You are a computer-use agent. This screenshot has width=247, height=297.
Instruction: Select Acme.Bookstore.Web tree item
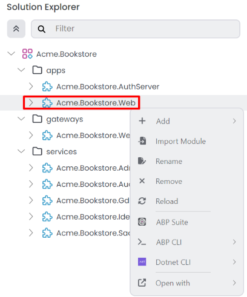pos(96,103)
